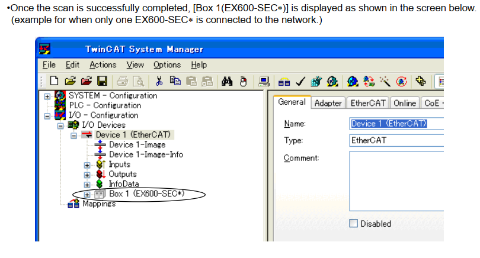
Task: Click the red Open folder icon
Action: (87, 81)
